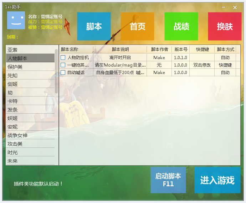The height and width of the screenshot is (203, 246).
Task: Click the 快捷键 cell of 一键抢英 row
Action: click(x=202, y=65)
